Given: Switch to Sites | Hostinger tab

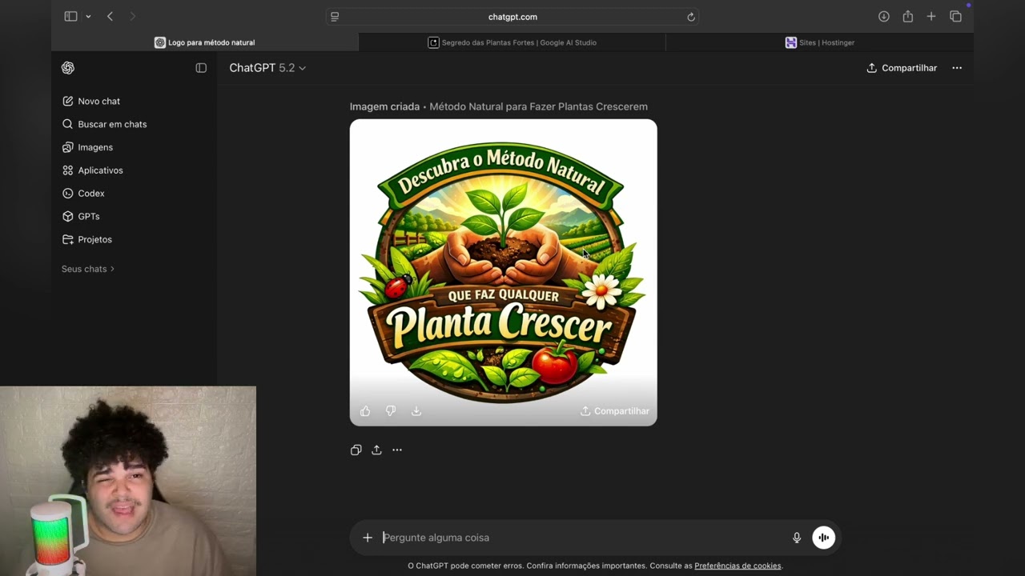Looking at the screenshot, I should [820, 42].
